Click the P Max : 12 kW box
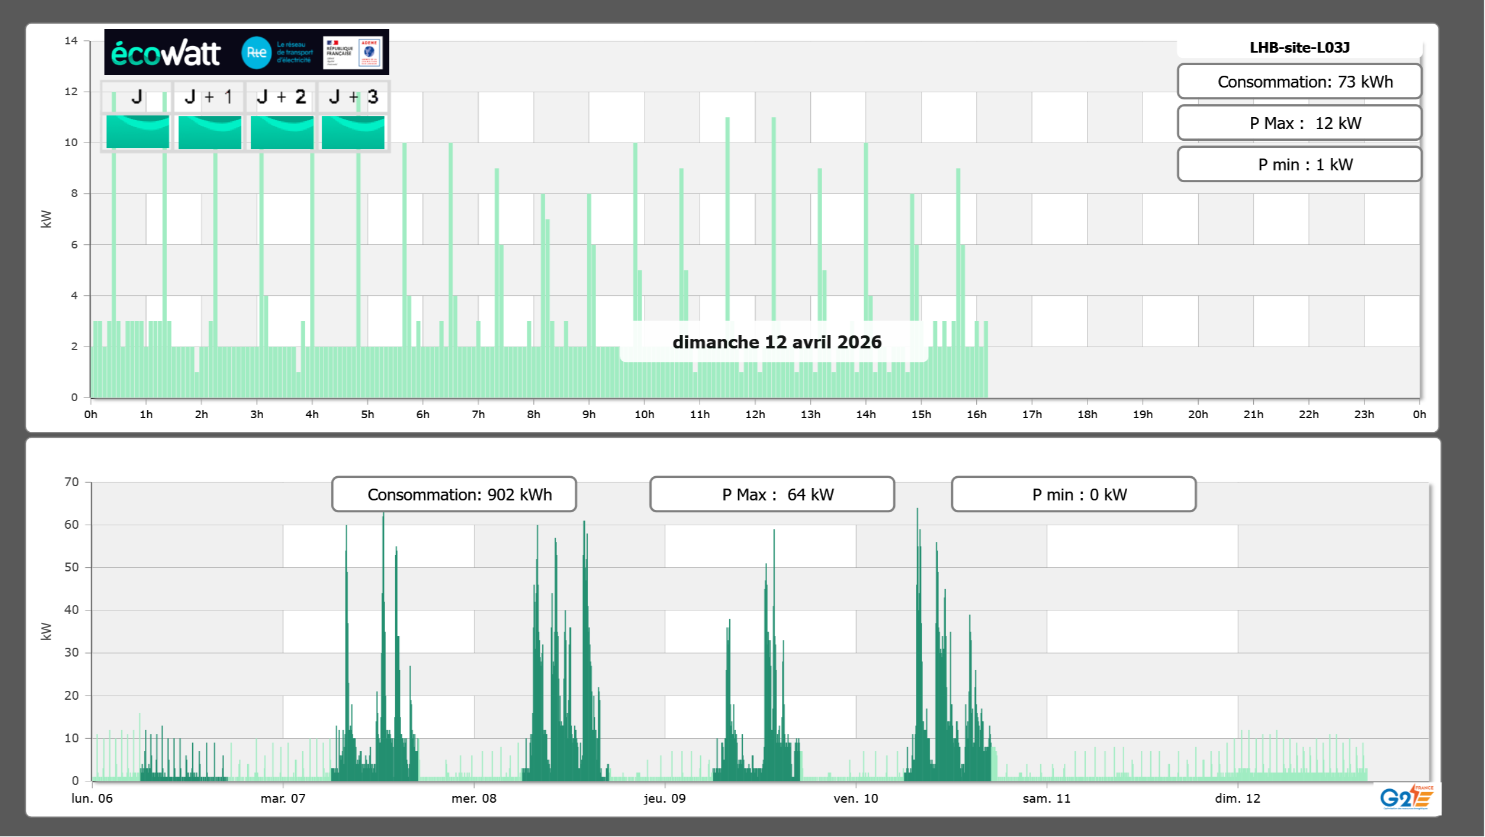The width and height of the screenshot is (1485, 837). [1299, 123]
